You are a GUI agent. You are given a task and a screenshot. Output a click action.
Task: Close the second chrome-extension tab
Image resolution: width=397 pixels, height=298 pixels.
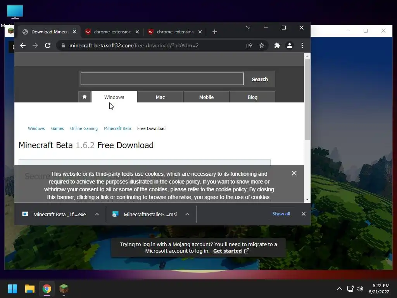tap(200, 32)
